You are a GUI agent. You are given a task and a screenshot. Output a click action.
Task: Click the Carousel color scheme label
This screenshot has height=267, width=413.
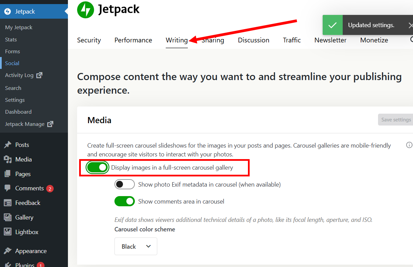coord(145,229)
